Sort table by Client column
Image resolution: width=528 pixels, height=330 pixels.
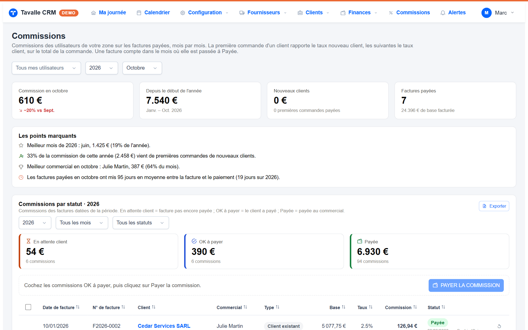pyautogui.click(x=147, y=307)
